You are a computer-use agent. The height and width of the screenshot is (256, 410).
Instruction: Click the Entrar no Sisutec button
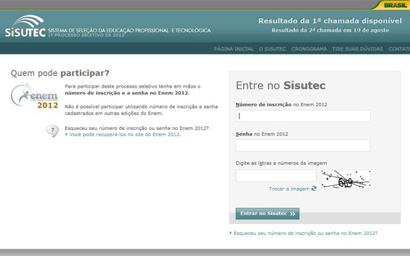point(268,214)
